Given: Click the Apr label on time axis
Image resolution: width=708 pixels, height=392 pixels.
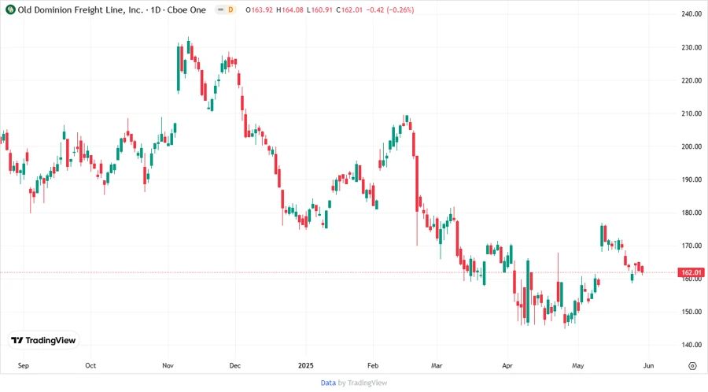Looking at the screenshot, I should [x=507, y=365].
